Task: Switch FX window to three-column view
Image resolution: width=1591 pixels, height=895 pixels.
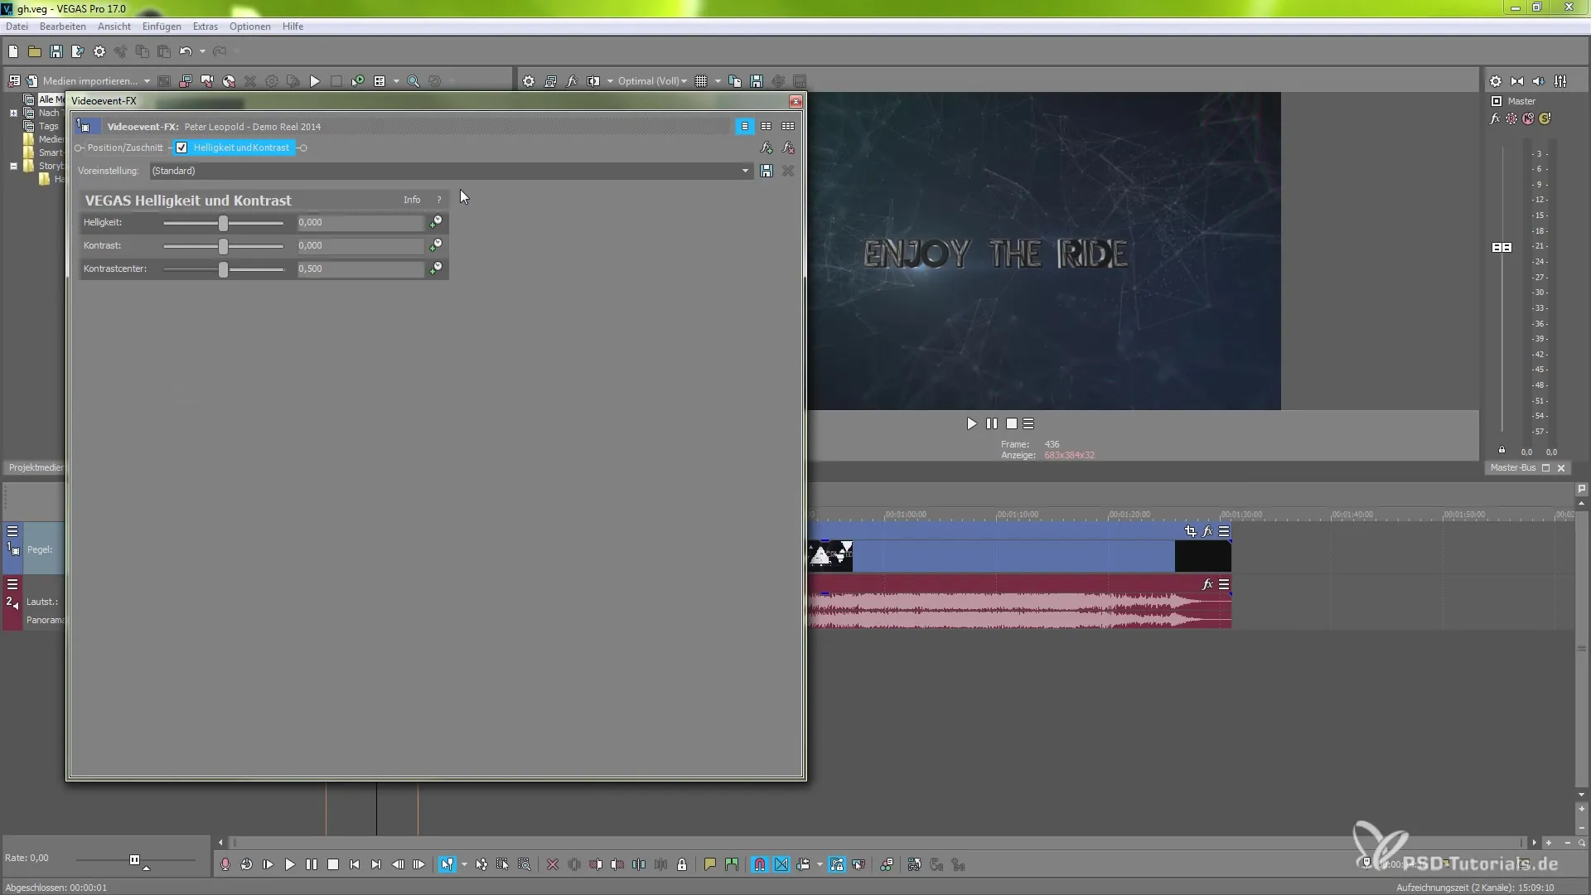Action: pyautogui.click(x=788, y=126)
